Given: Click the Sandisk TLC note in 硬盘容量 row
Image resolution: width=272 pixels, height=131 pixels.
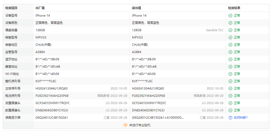Looking at the screenshot, I should 215,30.
